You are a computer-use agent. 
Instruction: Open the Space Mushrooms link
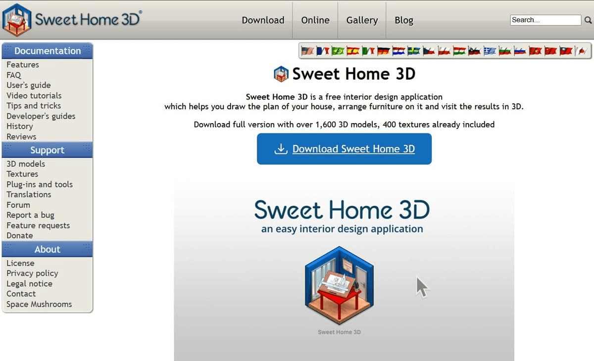(x=39, y=304)
